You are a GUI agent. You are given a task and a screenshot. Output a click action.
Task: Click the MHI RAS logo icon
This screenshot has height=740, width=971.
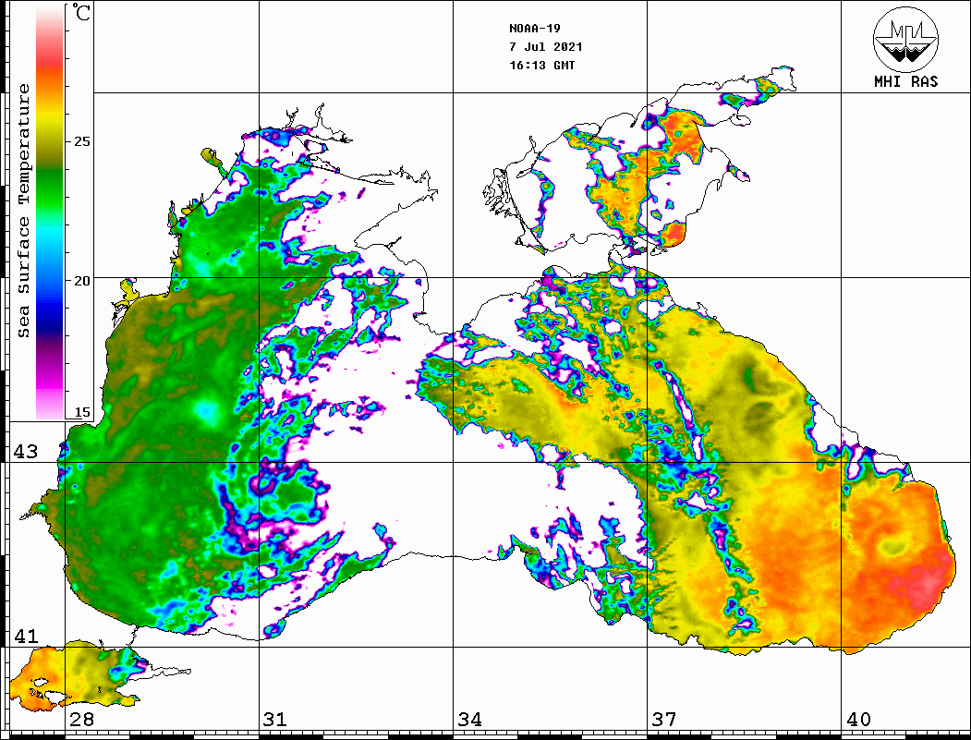pyautogui.click(x=905, y=39)
